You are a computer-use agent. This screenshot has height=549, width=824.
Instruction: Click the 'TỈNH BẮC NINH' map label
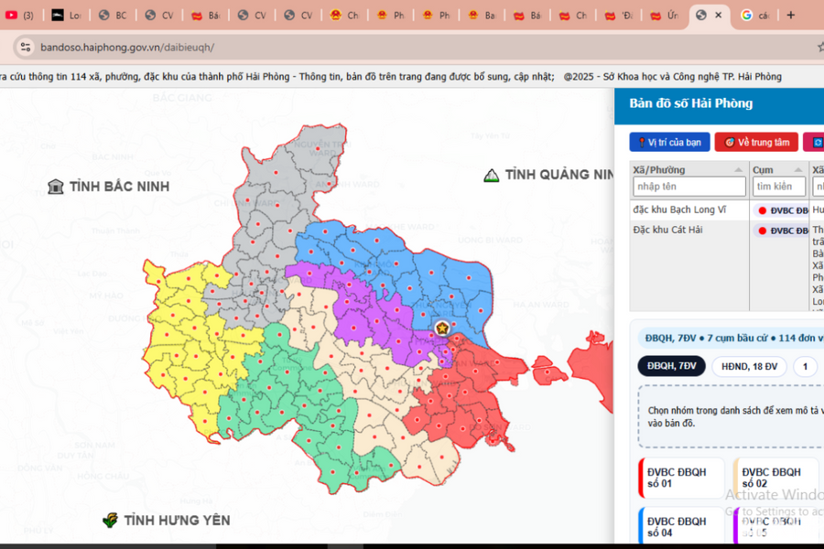pyautogui.click(x=119, y=187)
